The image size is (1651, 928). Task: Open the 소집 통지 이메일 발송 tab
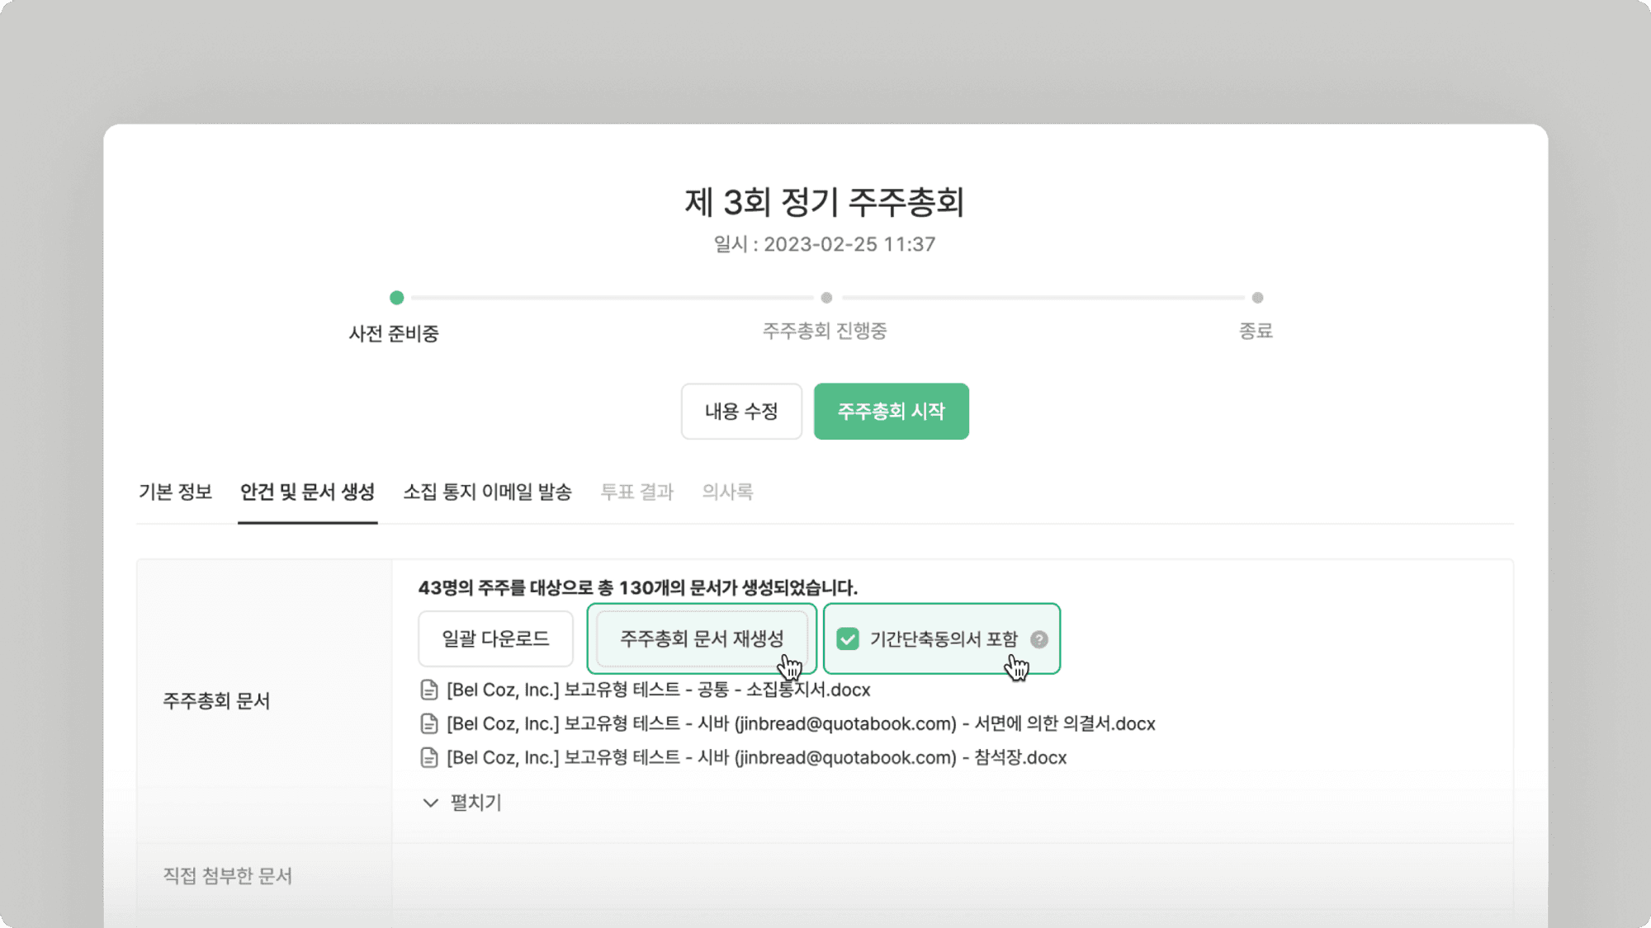(x=489, y=492)
